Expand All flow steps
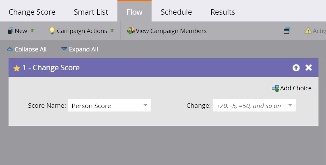This screenshot has height=165, width=326. (x=80, y=49)
